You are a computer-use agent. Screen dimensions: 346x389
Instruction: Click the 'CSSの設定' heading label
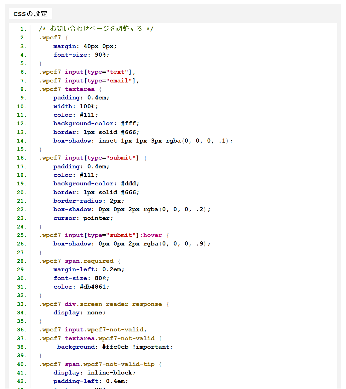pyautogui.click(x=30, y=14)
